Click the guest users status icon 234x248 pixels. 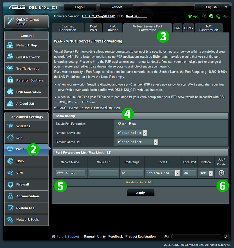(x=204, y=16)
